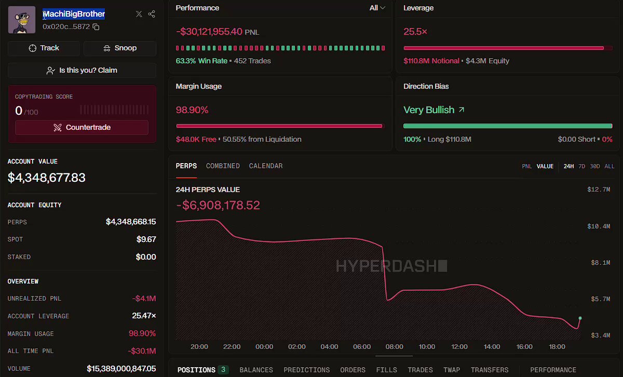Image resolution: width=623 pixels, height=377 pixels.
Task: Click the MachiBigBrother username text
Action: [74, 14]
